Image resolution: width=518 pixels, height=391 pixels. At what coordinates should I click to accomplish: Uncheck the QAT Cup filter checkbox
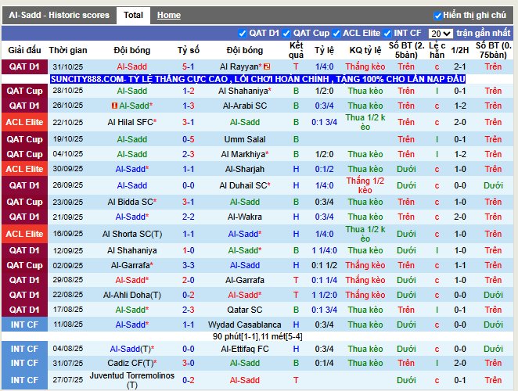tap(286, 34)
